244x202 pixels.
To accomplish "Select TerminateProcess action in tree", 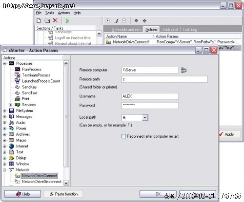I will tap(36, 75).
